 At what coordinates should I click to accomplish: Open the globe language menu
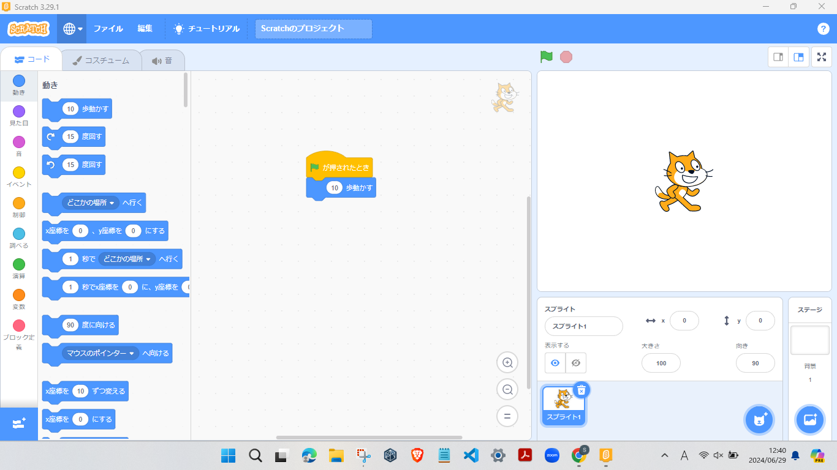73,29
